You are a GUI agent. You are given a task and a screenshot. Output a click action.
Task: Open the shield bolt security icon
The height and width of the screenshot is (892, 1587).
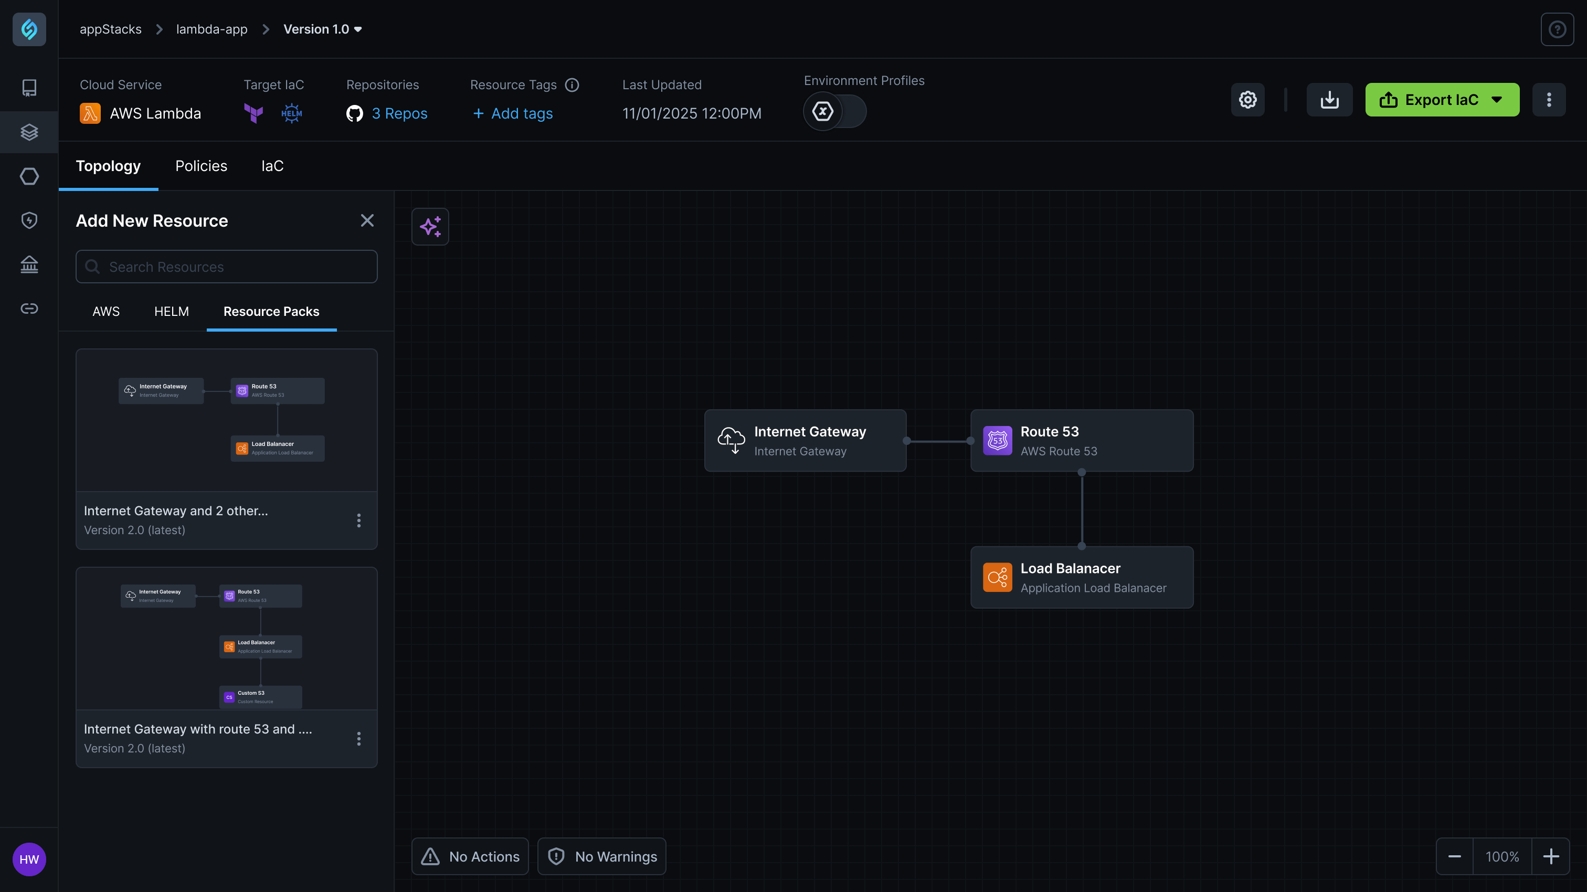29,220
